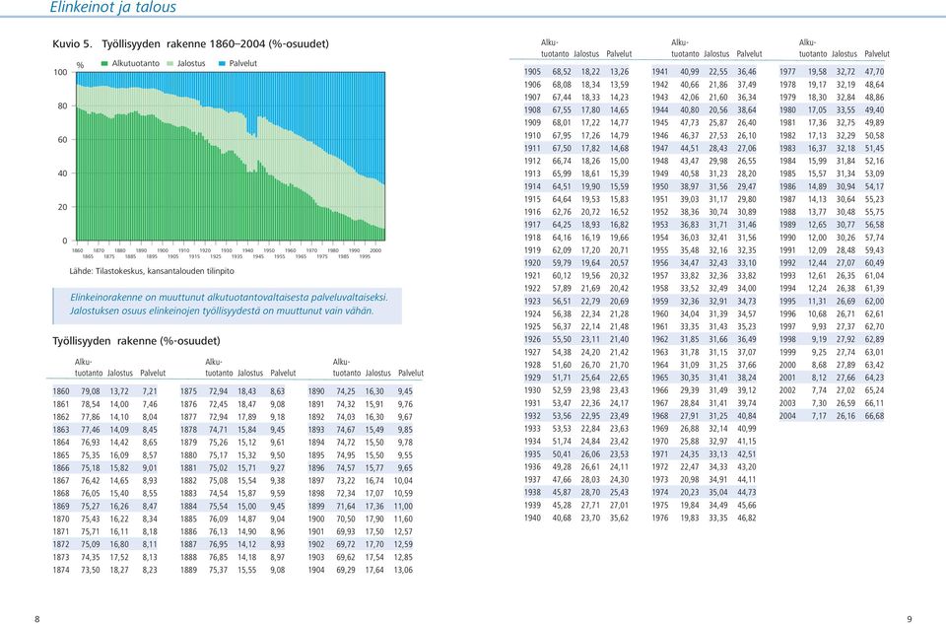Select the year cell '1944' in the table
The image size is (946, 624).
click(660, 110)
